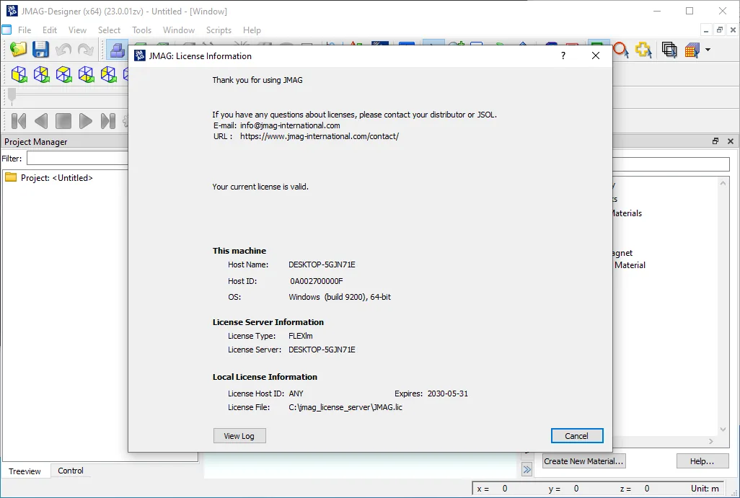Activate the red circle selection tool
Image resolution: width=740 pixels, height=498 pixels.
tap(621, 50)
